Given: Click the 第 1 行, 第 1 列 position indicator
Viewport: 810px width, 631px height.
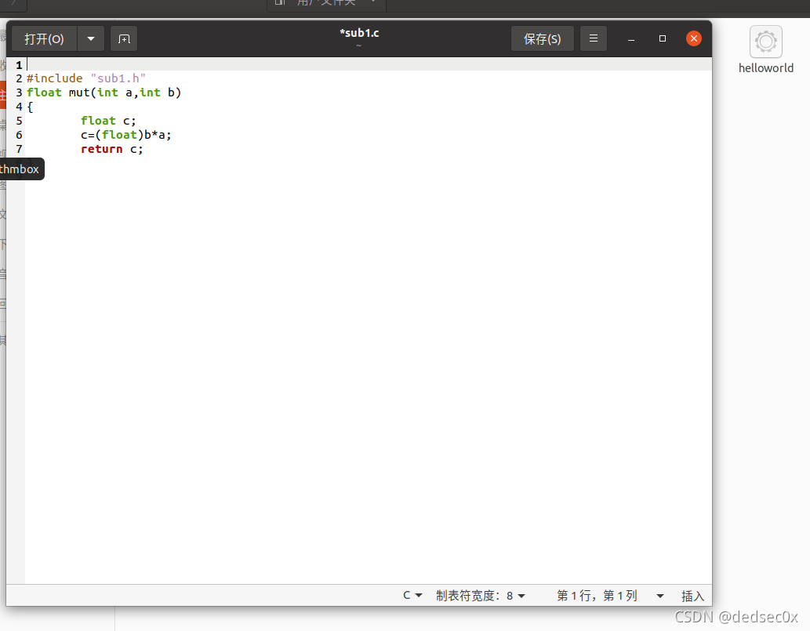Looking at the screenshot, I should (597, 596).
